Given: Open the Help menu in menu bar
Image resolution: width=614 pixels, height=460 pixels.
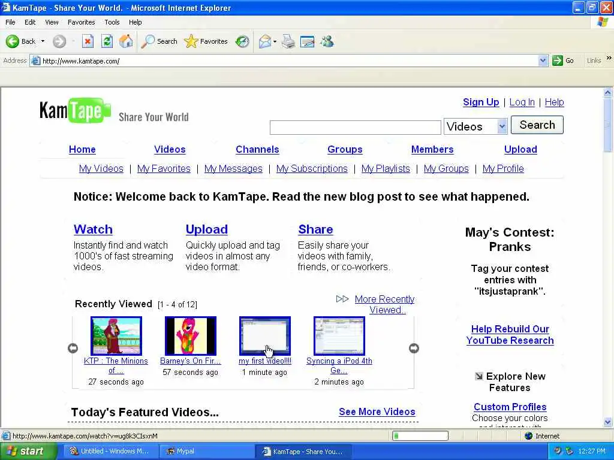Looking at the screenshot, I should (135, 22).
